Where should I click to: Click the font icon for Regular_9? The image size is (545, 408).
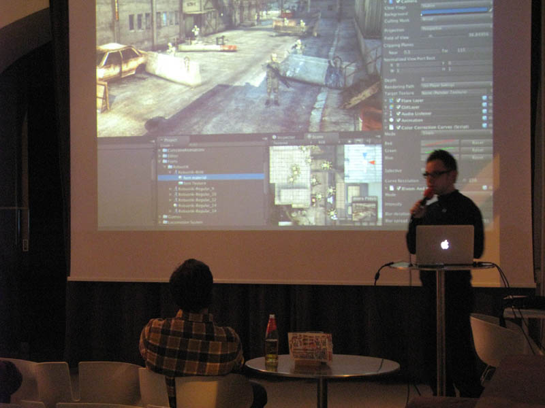[176, 189]
